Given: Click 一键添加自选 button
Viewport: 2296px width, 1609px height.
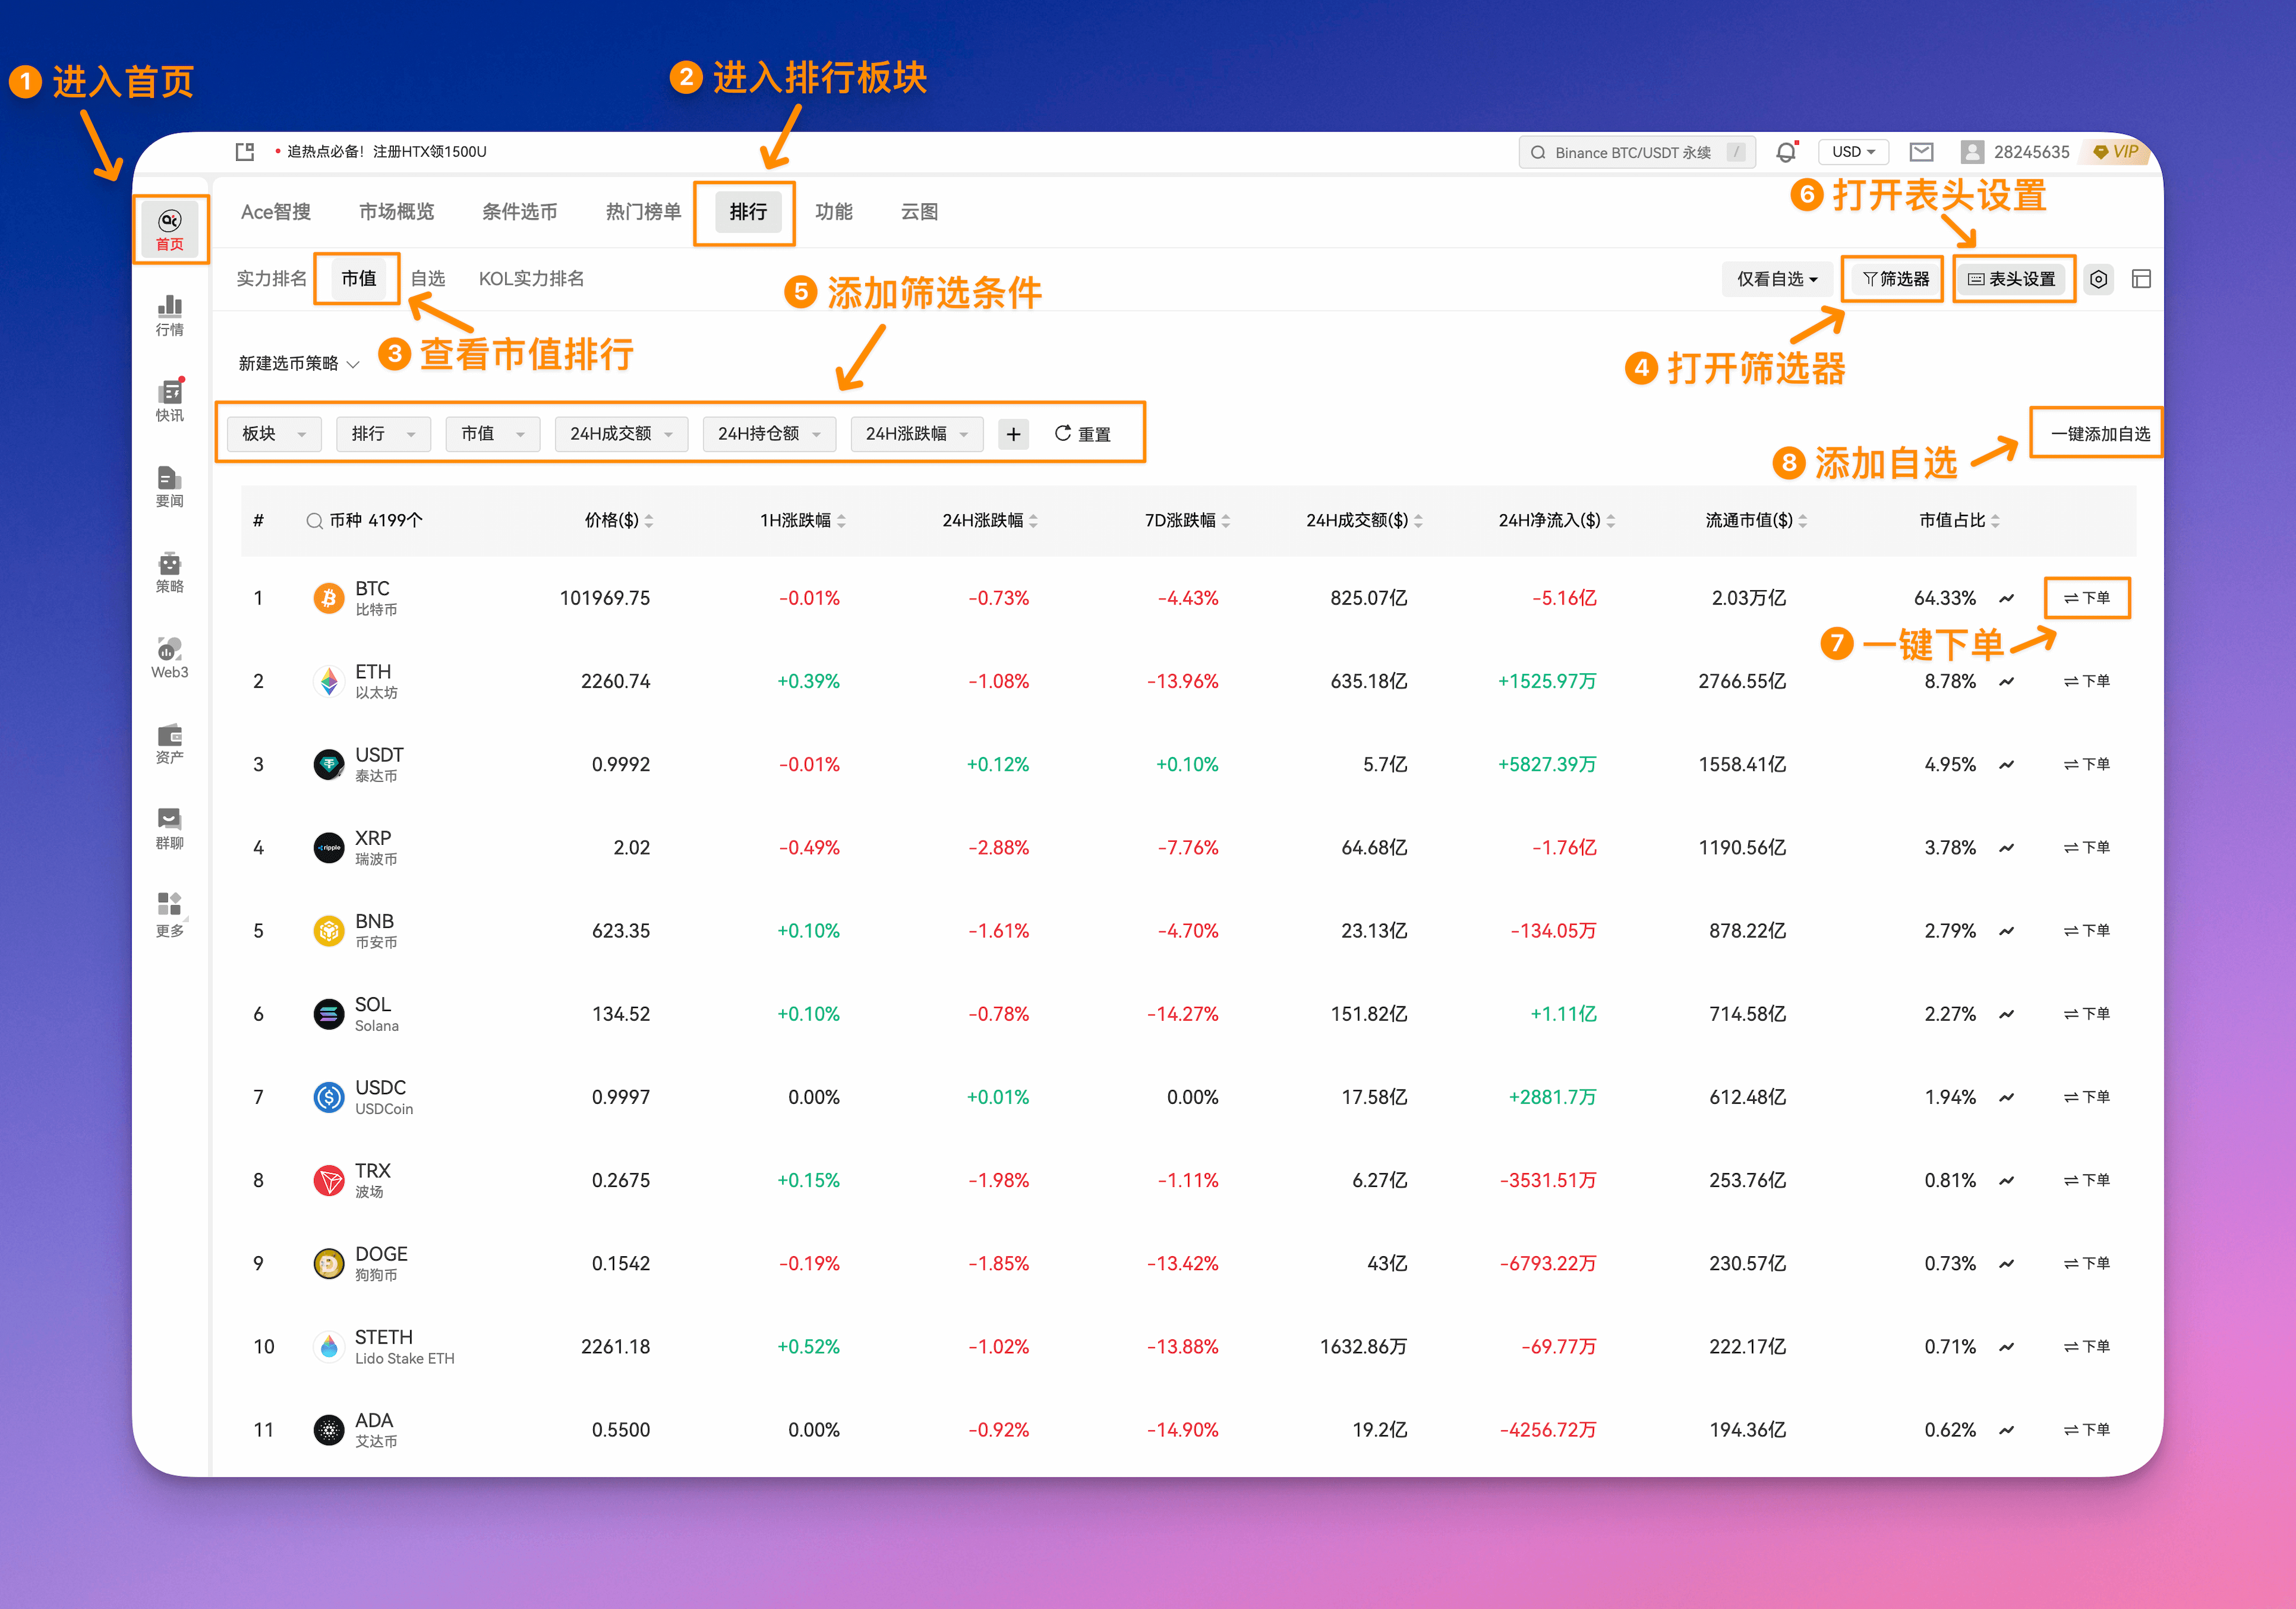Looking at the screenshot, I should [x=2100, y=434].
